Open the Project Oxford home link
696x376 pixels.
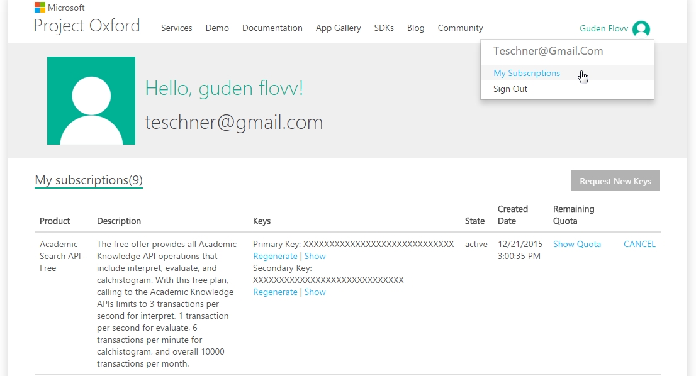87,26
